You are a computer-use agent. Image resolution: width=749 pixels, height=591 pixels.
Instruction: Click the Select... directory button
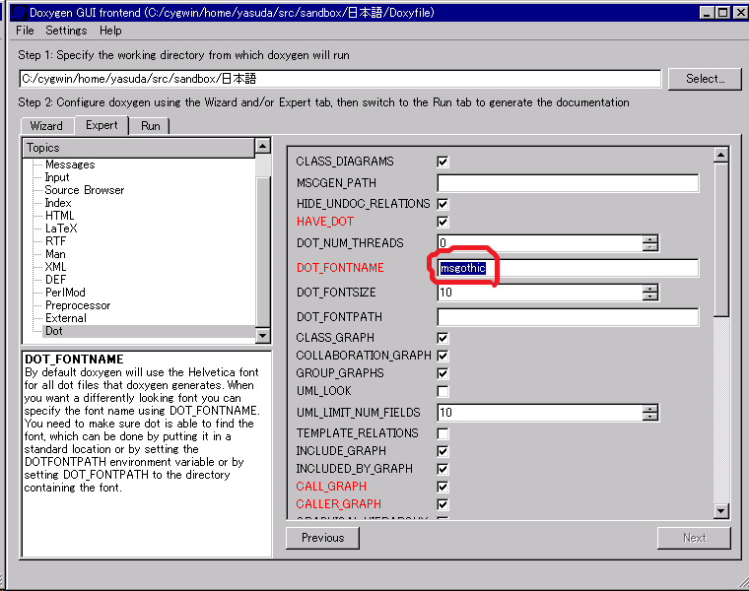(704, 79)
